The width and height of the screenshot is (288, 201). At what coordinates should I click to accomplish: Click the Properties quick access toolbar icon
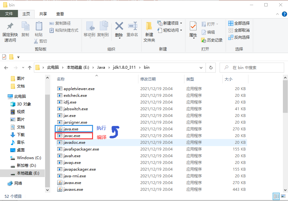point(4,57)
